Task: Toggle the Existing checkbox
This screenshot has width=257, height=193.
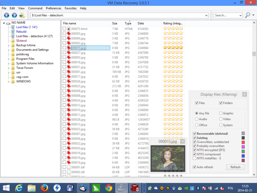Action: [194, 138]
